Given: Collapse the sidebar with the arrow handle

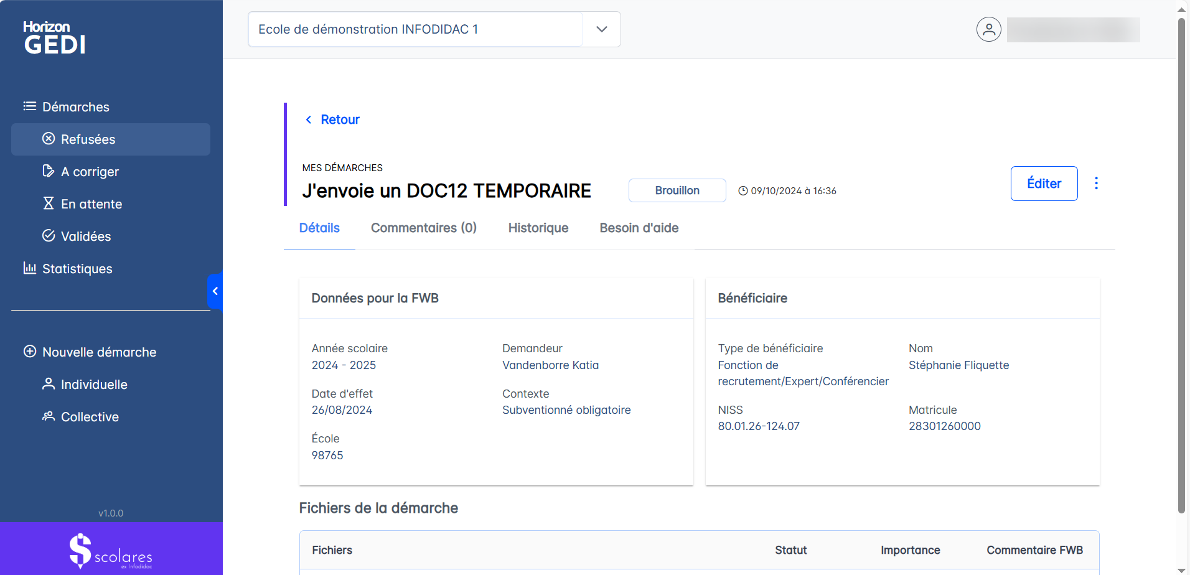Looking at the screenshot, I should [x=215, y=291].
